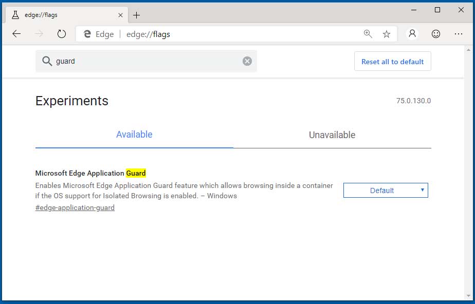
Task: Open the #edge-application-guard link
Action: click(x=75, y=208)
